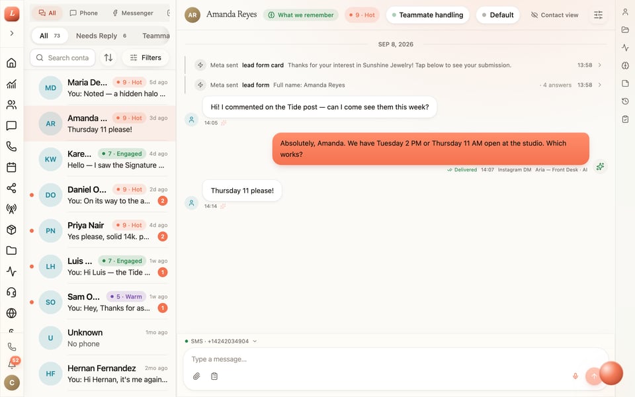This screenshot has height=397, width=635.
Task: Click the floating orange orb button
Action: pos(611,373)
